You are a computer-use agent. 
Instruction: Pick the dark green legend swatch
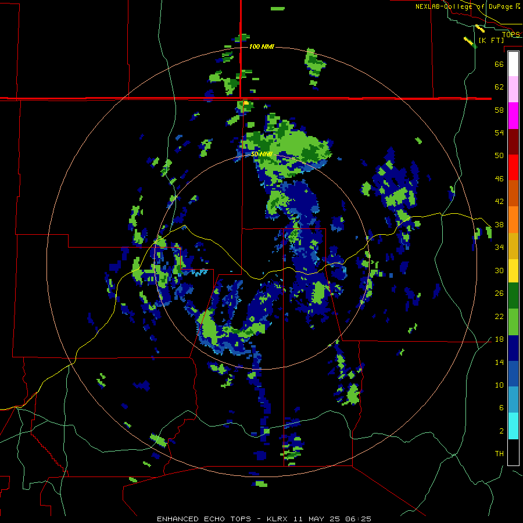pyautogui.click(x=513, y=296)
